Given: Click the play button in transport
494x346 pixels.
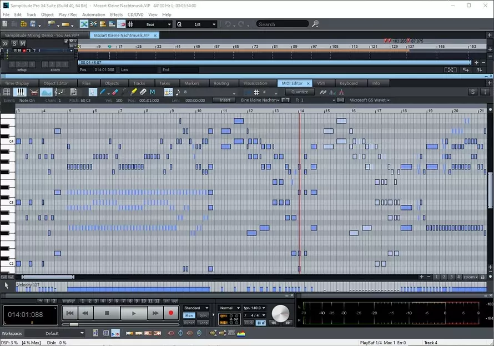Looking at the screenshot, I should [x=134, y=313].
